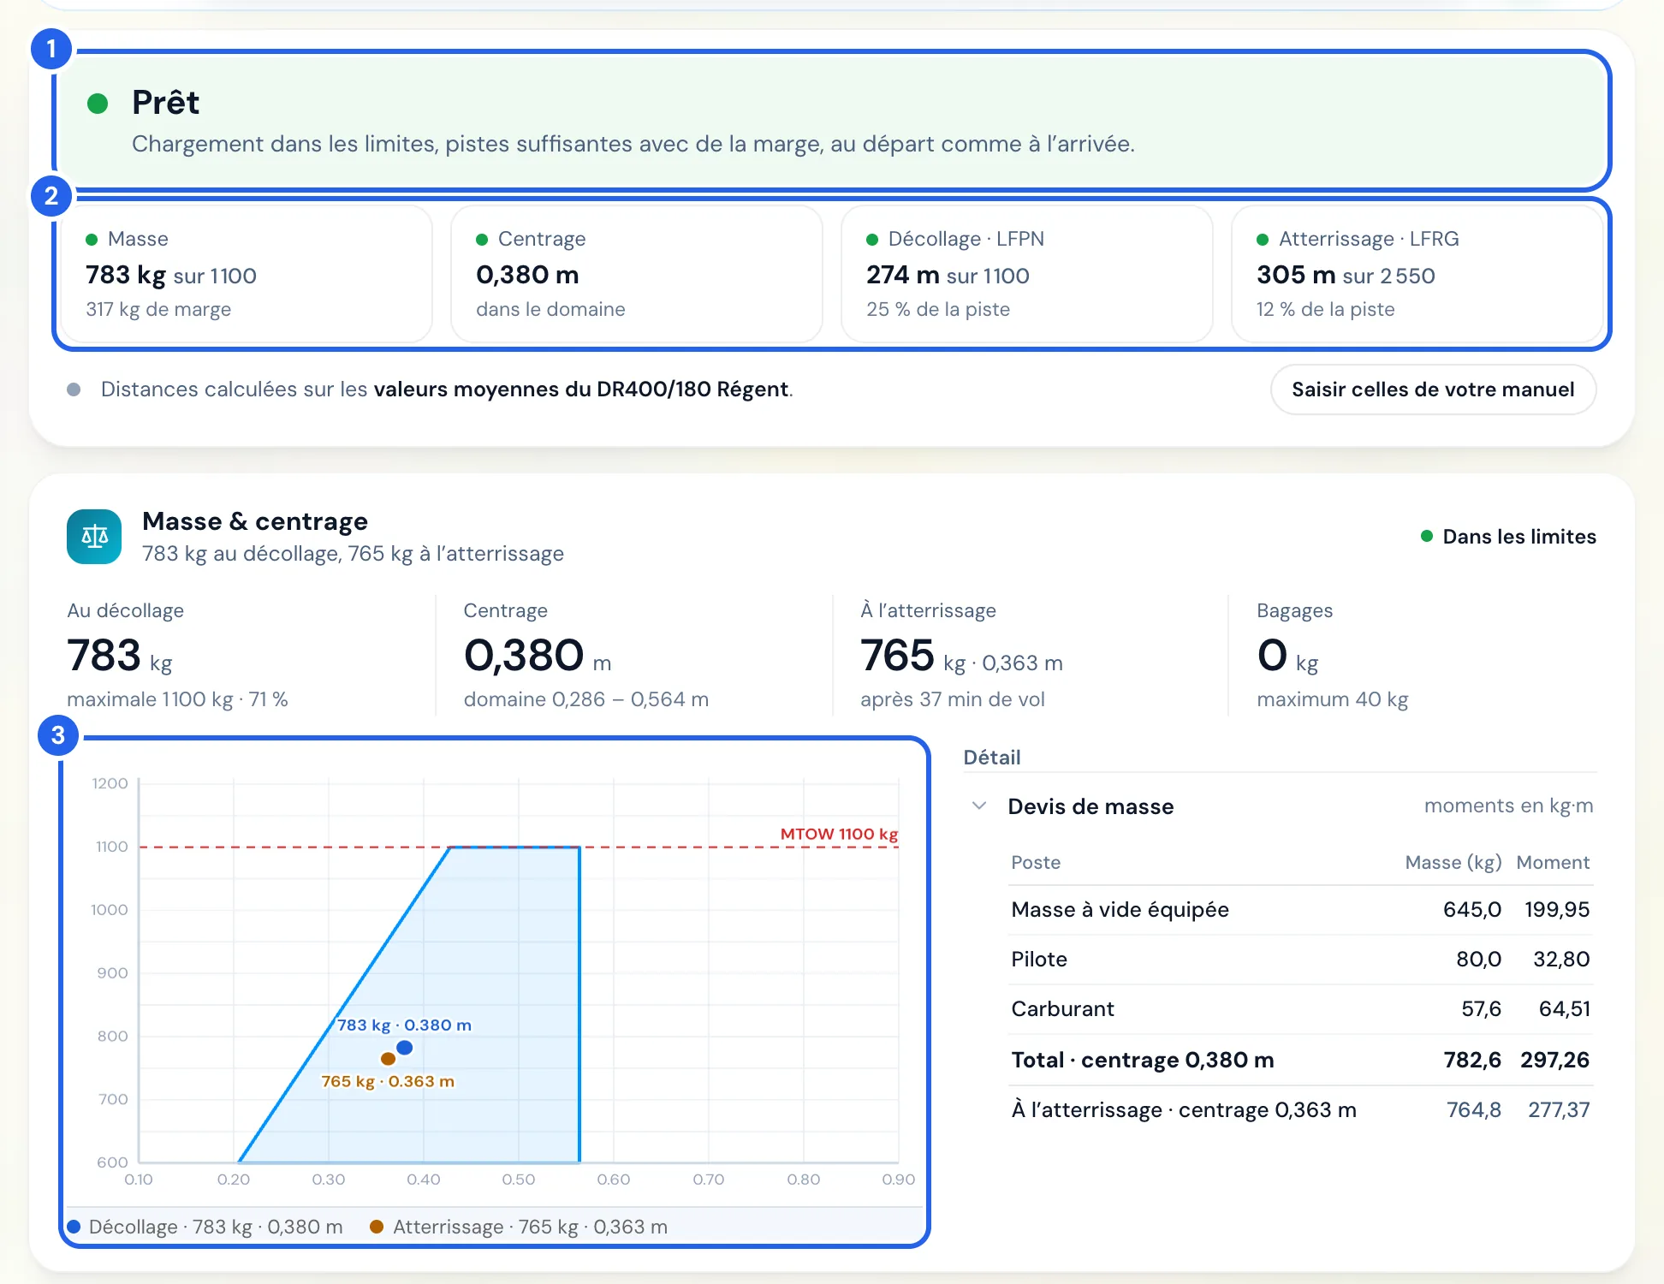Click the Dans les limites status indicator

pos(1508,537)
